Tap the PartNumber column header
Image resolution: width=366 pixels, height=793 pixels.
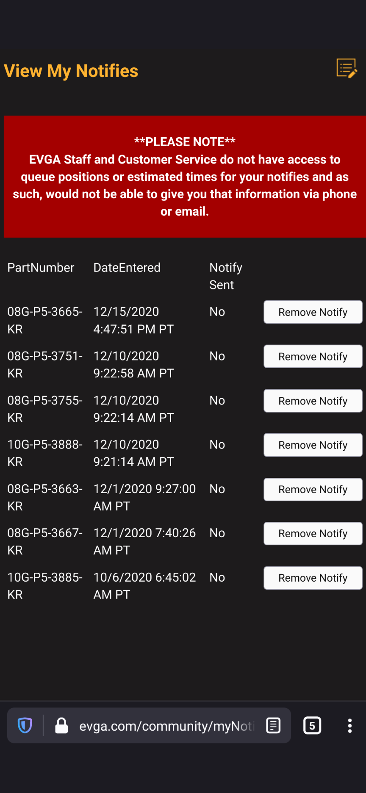coord(41,268)
